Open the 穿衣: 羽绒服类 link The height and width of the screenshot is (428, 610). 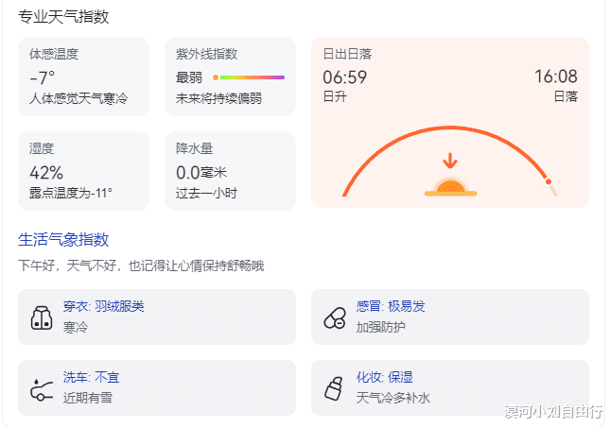[104, 307]
